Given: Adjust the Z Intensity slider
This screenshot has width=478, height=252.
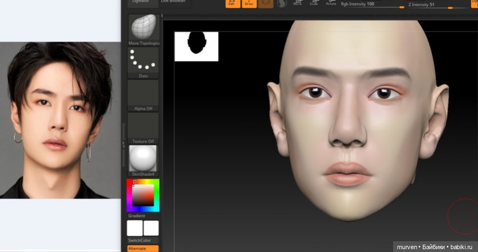Looking at the screenshot, I should click(x=438, y=5).
